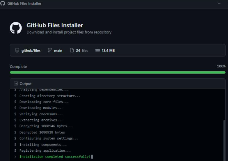Click 'Installing components...' line

tap(43, 145)
